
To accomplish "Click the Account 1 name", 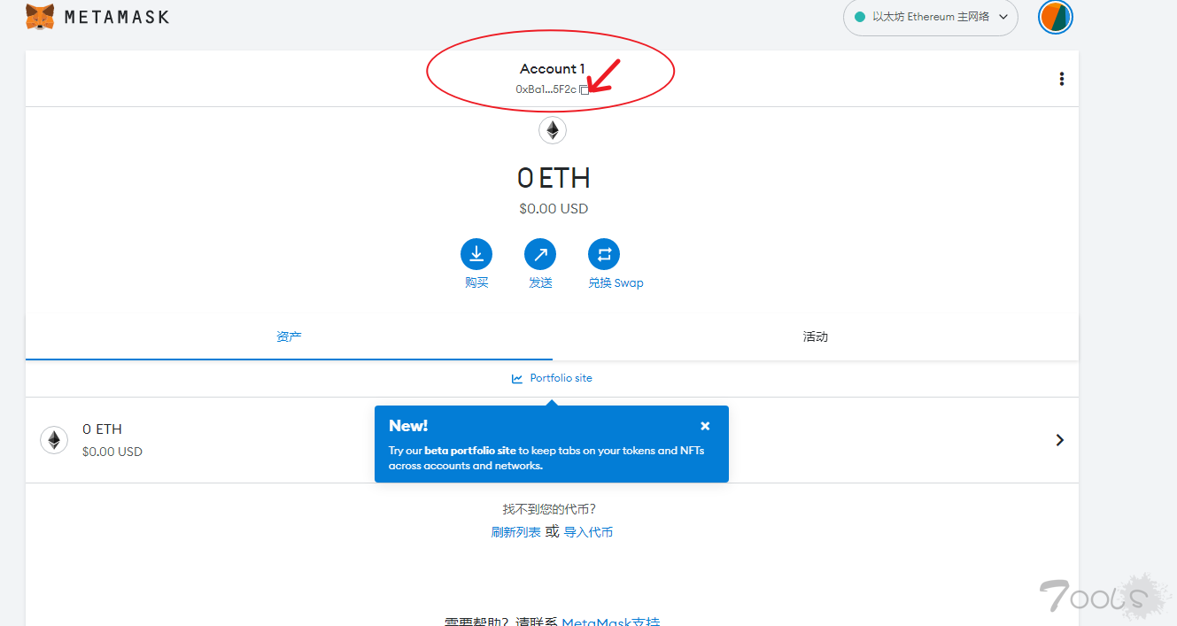I will tap(553, 69).
